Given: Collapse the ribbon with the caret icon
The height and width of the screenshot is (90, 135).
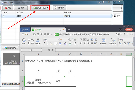Looking at the screenshot, I should pos(131,34).
